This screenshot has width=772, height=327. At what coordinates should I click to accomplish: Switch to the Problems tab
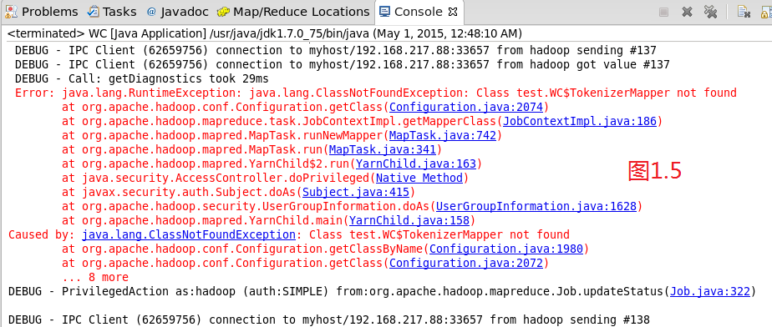coord(42,12)
